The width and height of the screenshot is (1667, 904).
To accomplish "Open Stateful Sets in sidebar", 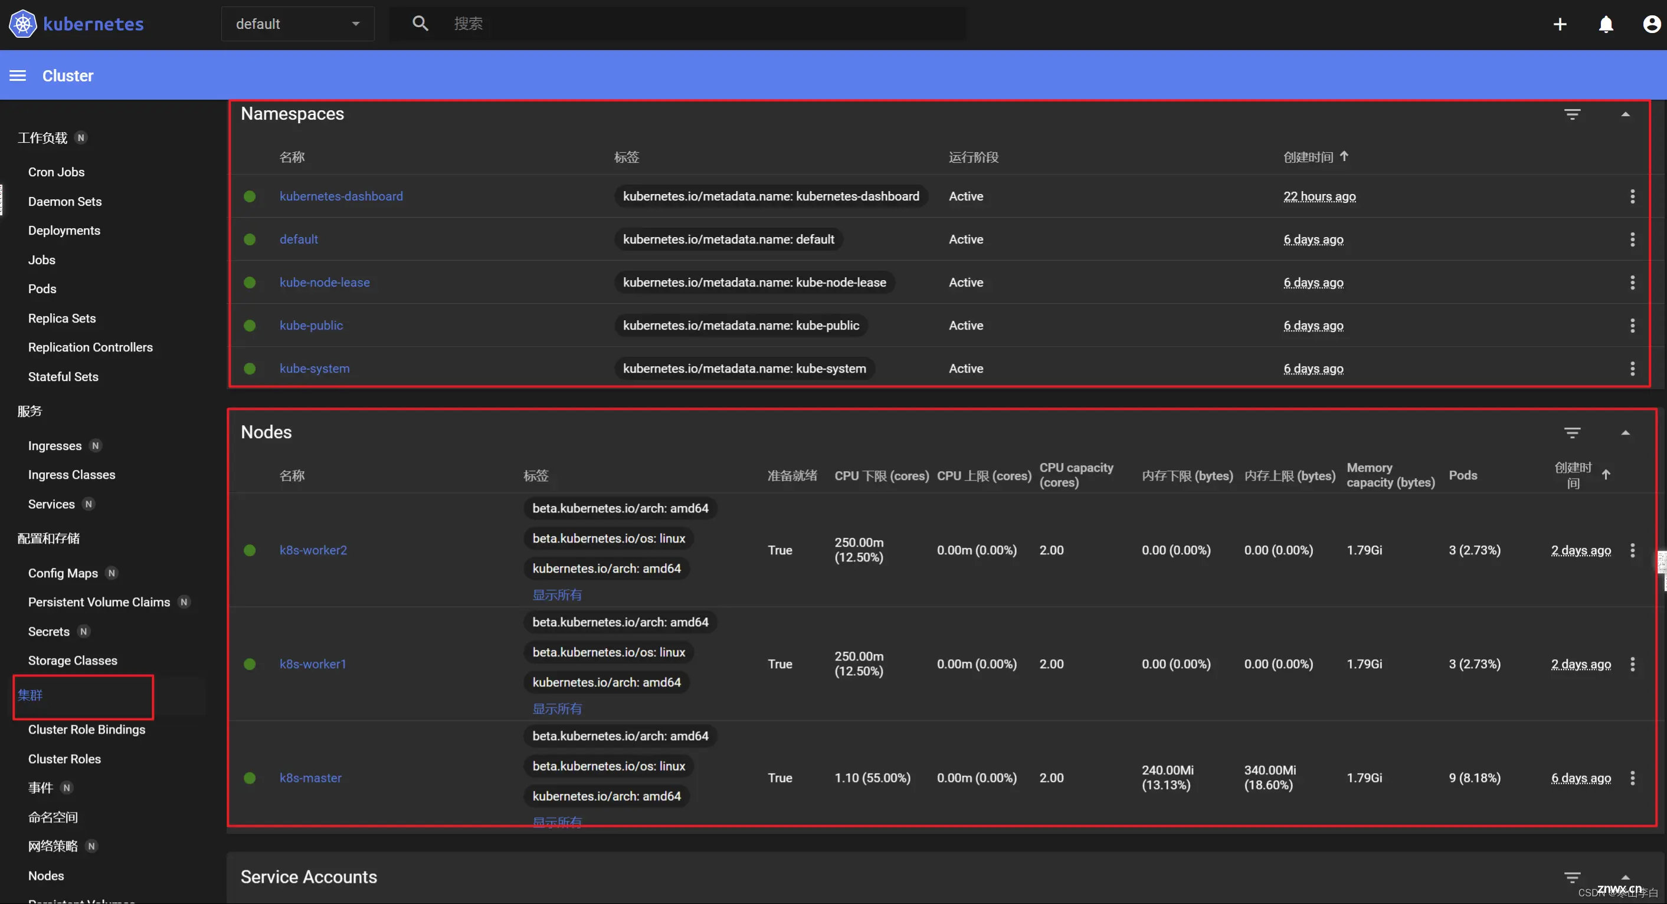I will (63, 376).
